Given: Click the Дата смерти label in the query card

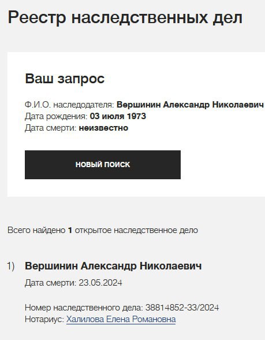Looking at the screenshot, I should point(51,128).
